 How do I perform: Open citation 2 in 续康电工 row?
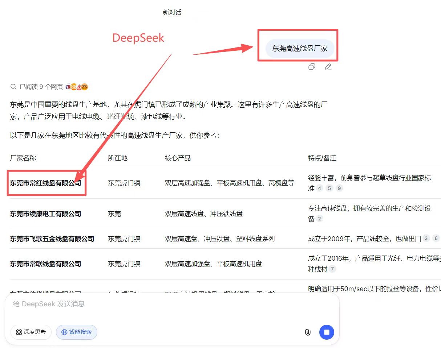(x=319, y=219)
